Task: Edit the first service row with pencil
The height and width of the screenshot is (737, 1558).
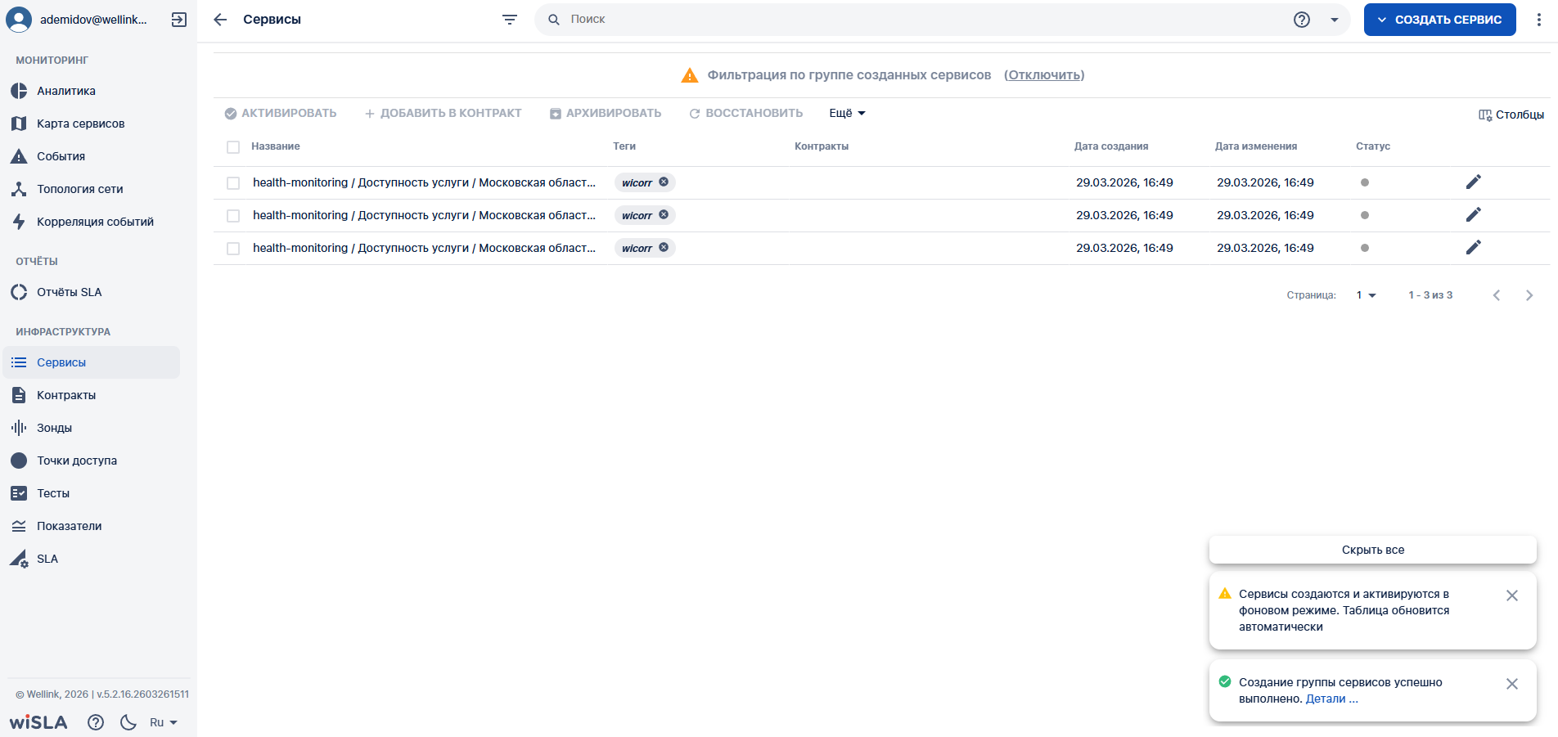Action: click(x=1474, y=182)
